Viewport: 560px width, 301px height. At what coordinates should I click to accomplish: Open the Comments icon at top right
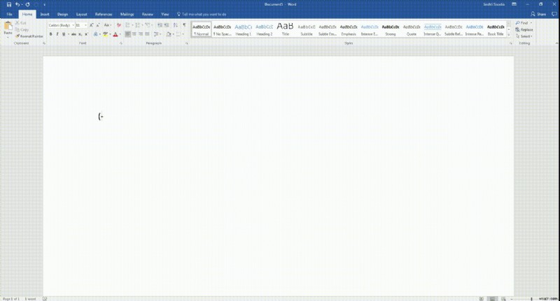pos(554,14)
